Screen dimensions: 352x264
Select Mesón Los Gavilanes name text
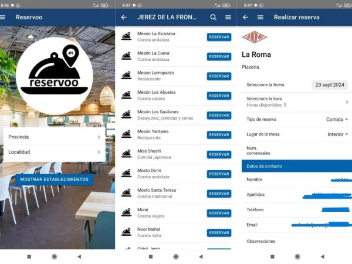click(158, 112)
